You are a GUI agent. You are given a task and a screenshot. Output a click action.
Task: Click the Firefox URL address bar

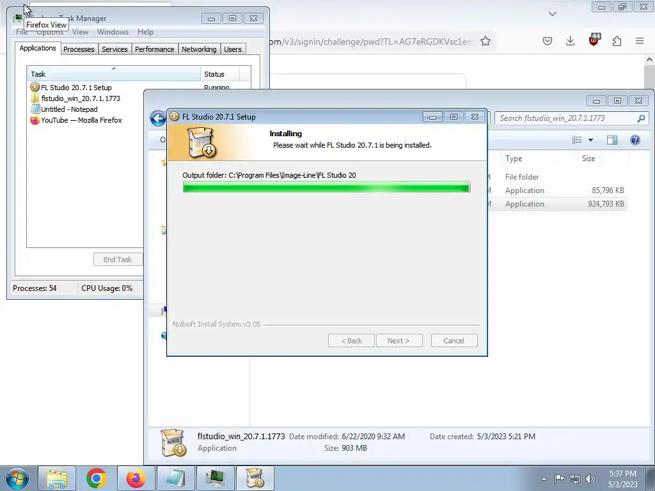click(x=372, y=42)
